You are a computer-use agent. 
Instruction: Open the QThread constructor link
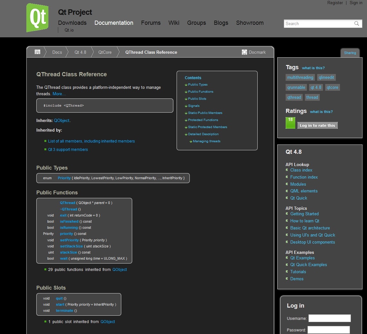tap(68, 203)
